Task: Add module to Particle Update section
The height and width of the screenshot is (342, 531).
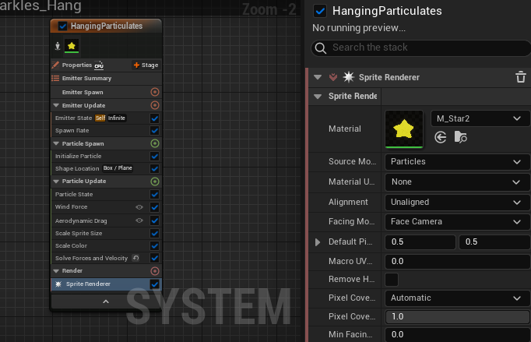Action: pos(154,182)
